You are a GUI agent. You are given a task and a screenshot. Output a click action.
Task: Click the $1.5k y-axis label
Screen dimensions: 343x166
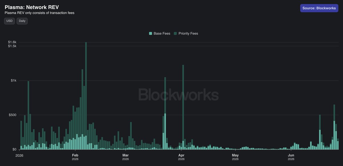coord(12,46)
